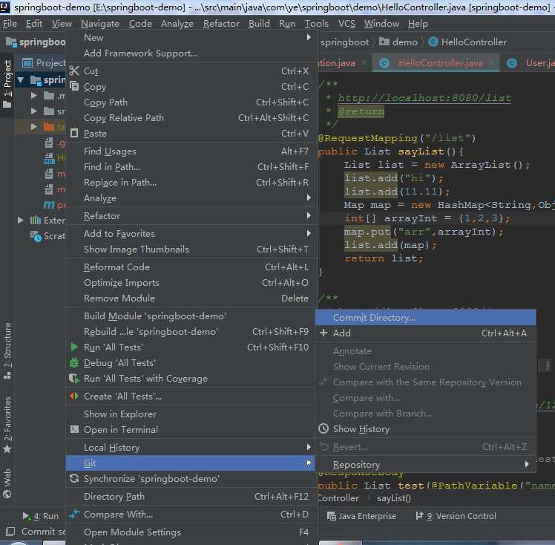The width and height of the screenshot is (555, 545).
Task: Click the Maven pom file icon
Action: [x=49, y=205]
